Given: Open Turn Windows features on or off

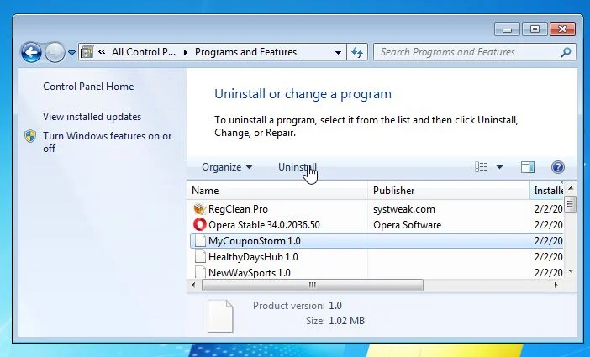Looking at the screenshot, I should (x=108, y=142).
